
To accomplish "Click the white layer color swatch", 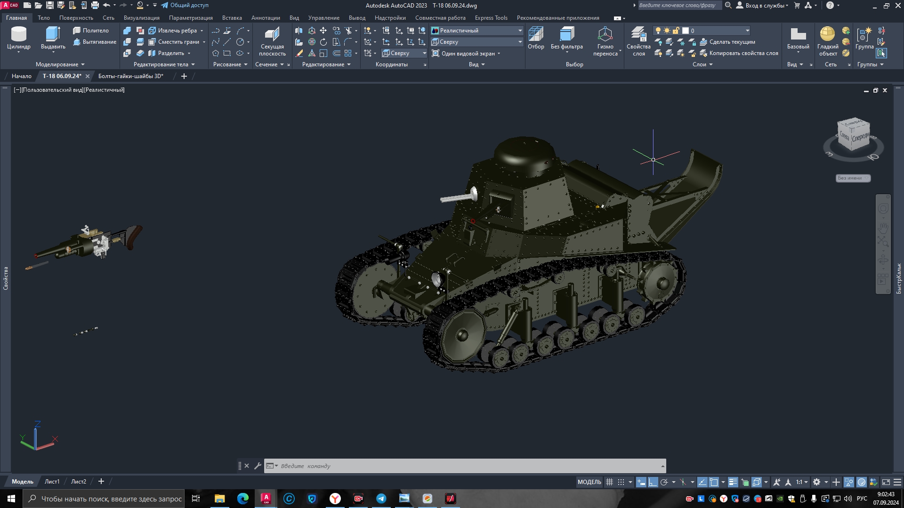I will coord(686,31).
